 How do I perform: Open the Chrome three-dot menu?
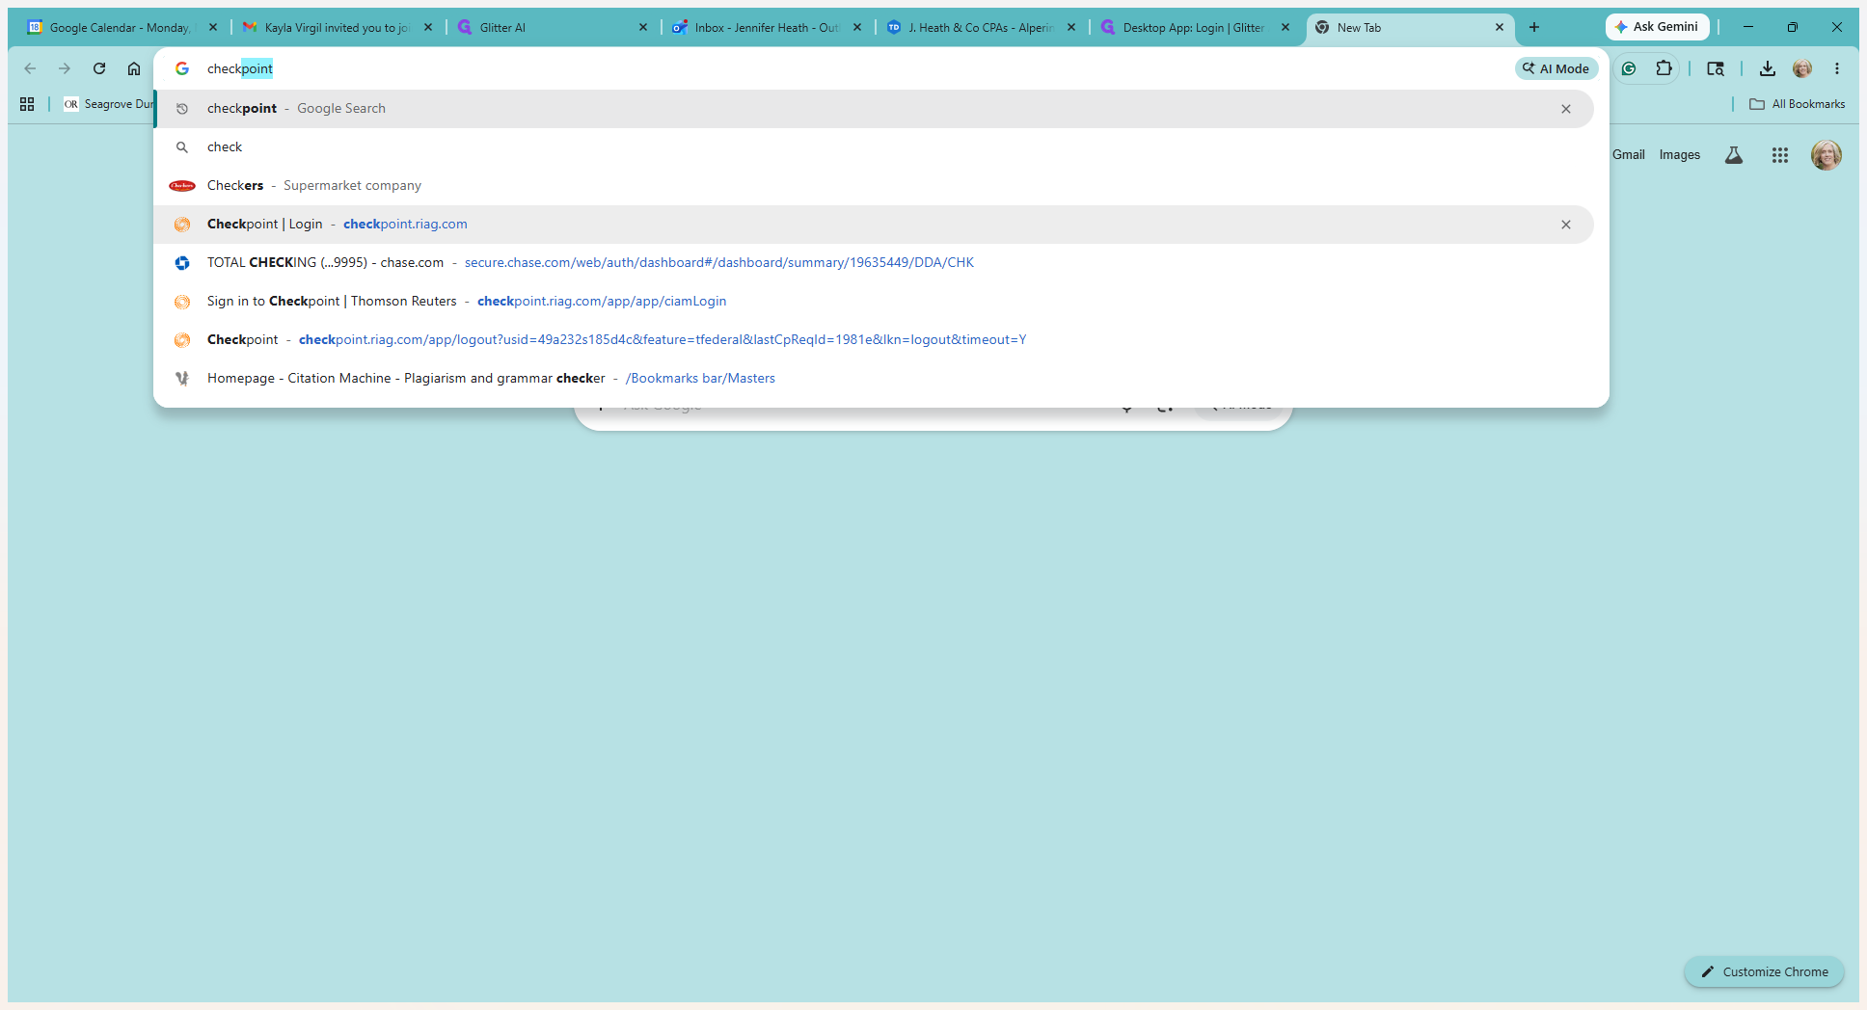(x=1837, y=68)
